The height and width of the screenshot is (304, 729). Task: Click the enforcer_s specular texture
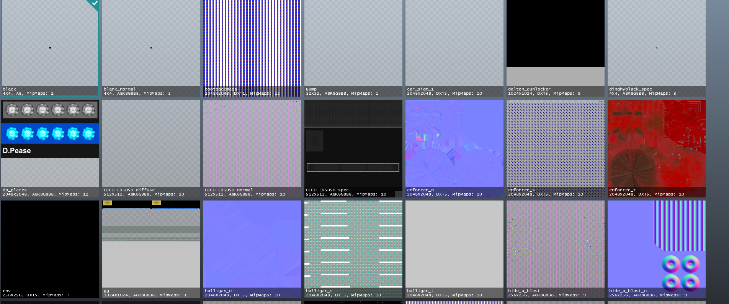coord(555,148)
